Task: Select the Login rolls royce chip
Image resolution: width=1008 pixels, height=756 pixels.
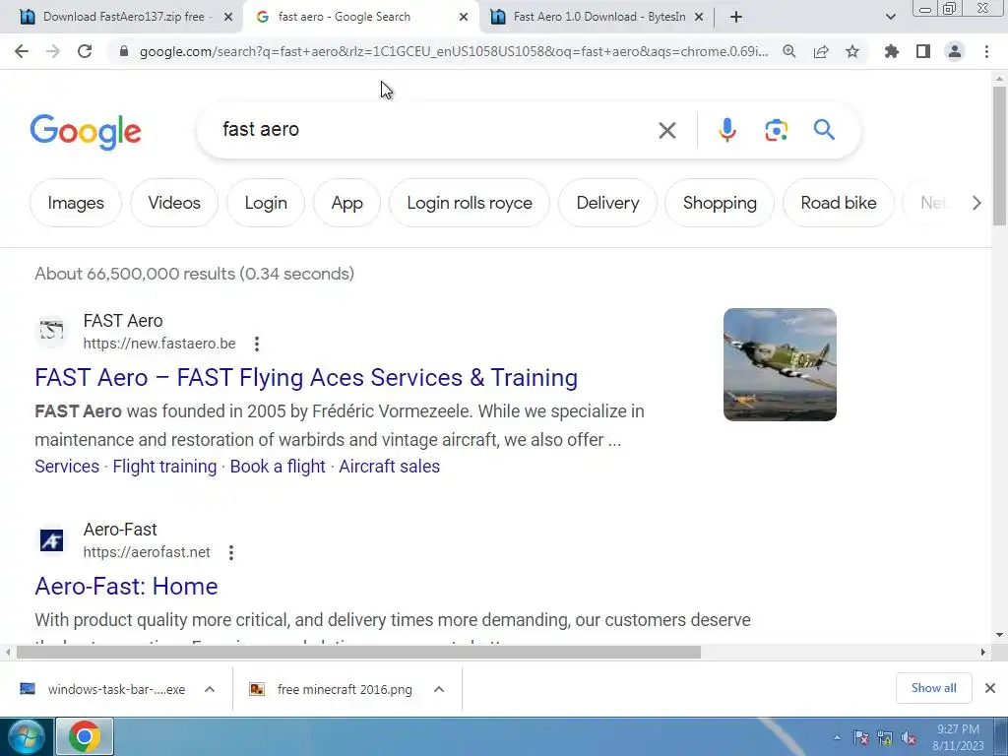Action: pyautogui.click(x=470, y=203)
